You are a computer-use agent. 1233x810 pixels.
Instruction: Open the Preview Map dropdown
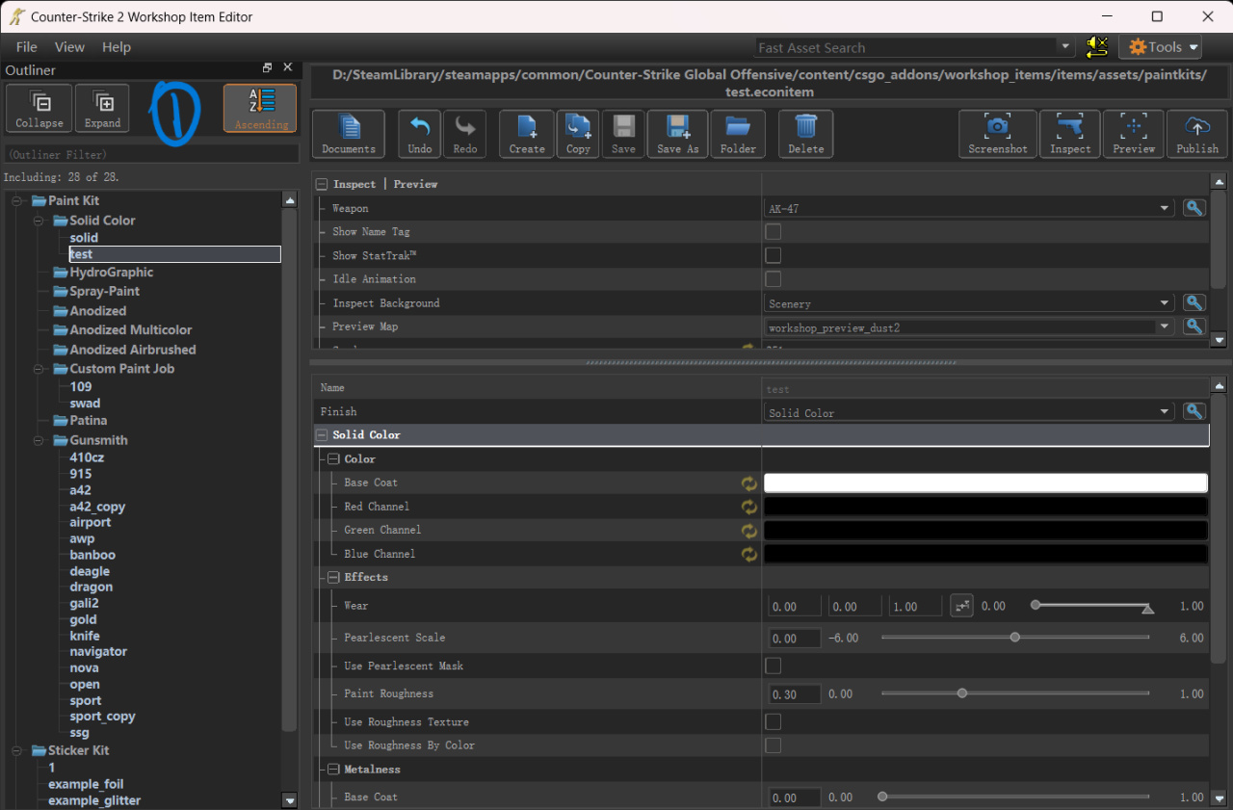click(969, 327)
